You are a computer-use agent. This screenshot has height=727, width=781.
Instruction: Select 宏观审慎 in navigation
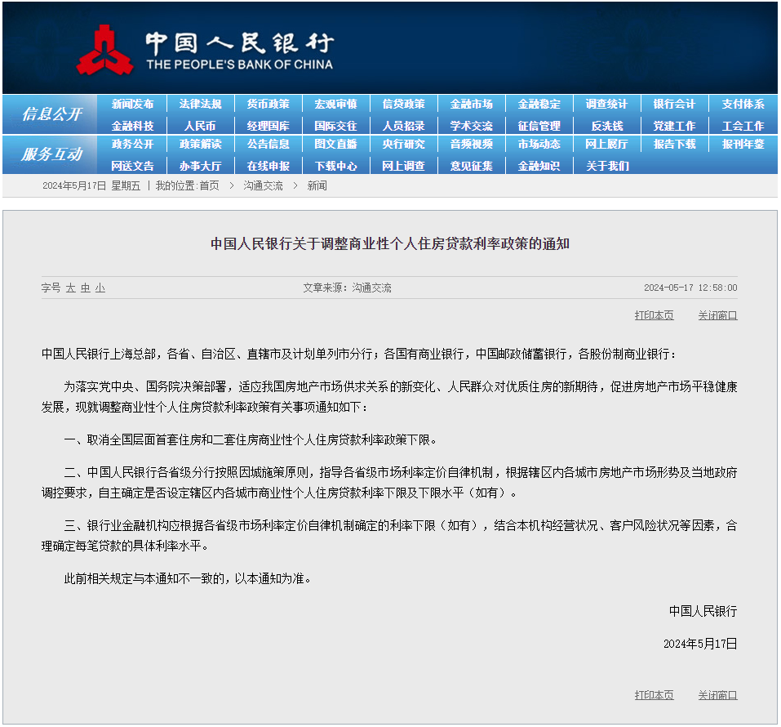(x=335, y=104)
